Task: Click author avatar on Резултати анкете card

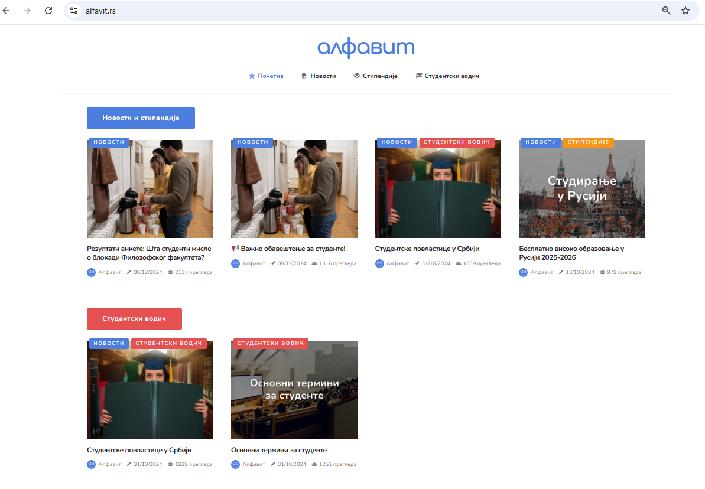Action: point(91,272)
